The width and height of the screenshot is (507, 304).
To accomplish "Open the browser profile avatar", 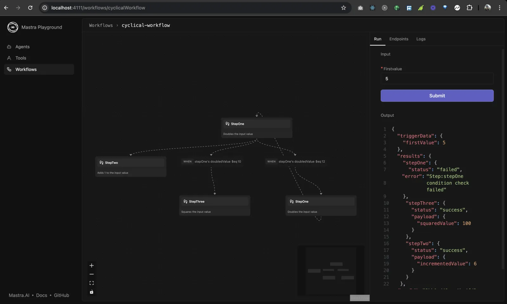I will coord(488,8).
